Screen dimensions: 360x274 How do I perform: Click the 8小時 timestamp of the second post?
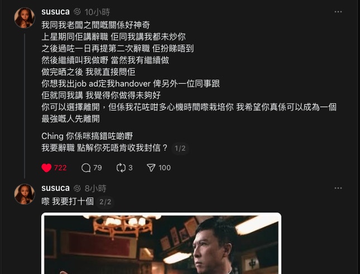[x=95, y=189]
